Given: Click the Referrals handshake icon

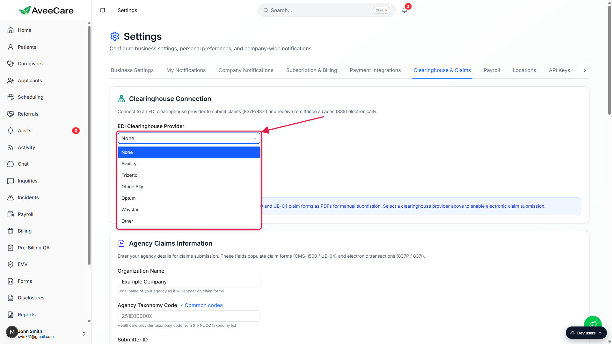Looking at the screenshot, I should (x=11, y=114).
